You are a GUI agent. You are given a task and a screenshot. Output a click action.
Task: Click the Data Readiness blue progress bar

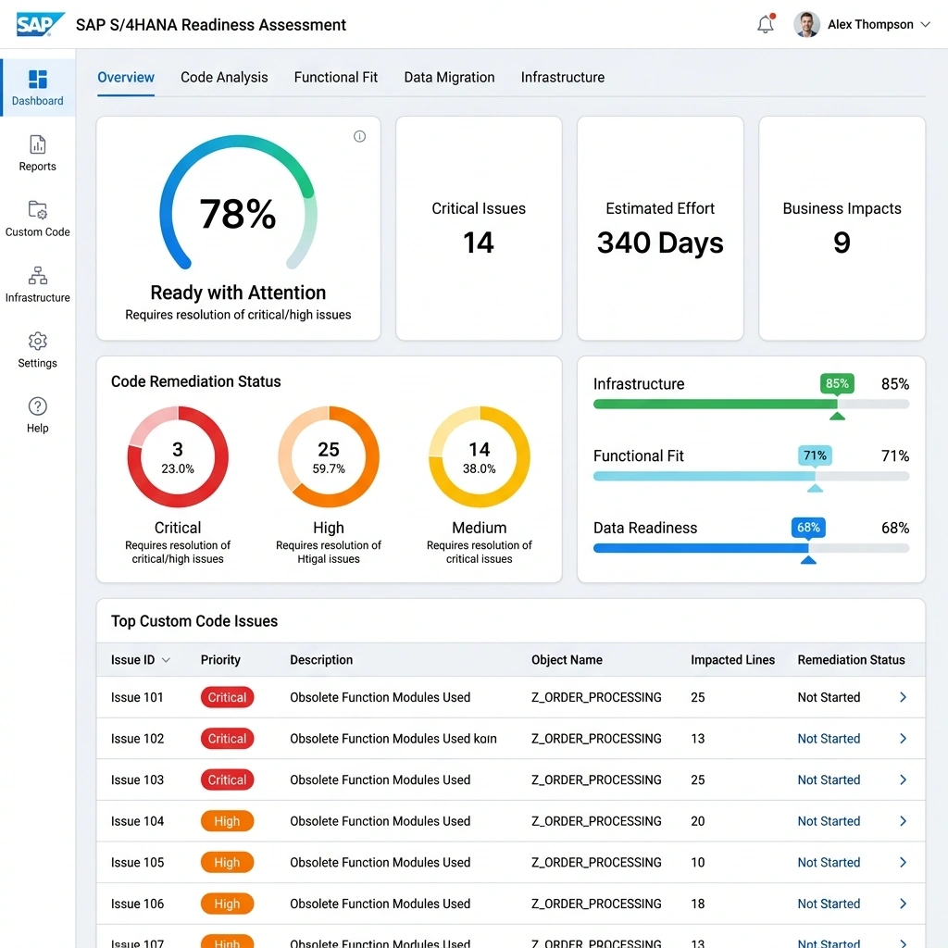point(751,548)
